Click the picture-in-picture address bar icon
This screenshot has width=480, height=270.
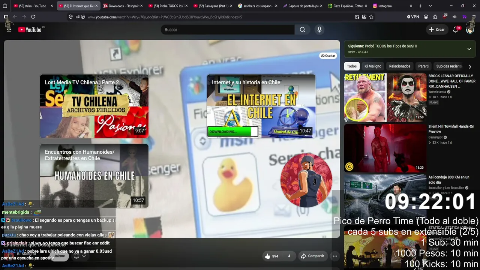tap(357, 17)
